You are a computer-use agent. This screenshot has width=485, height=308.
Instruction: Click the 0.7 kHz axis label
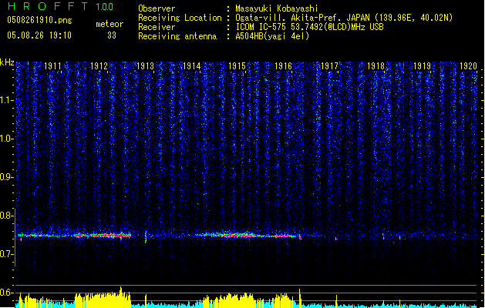6,254
